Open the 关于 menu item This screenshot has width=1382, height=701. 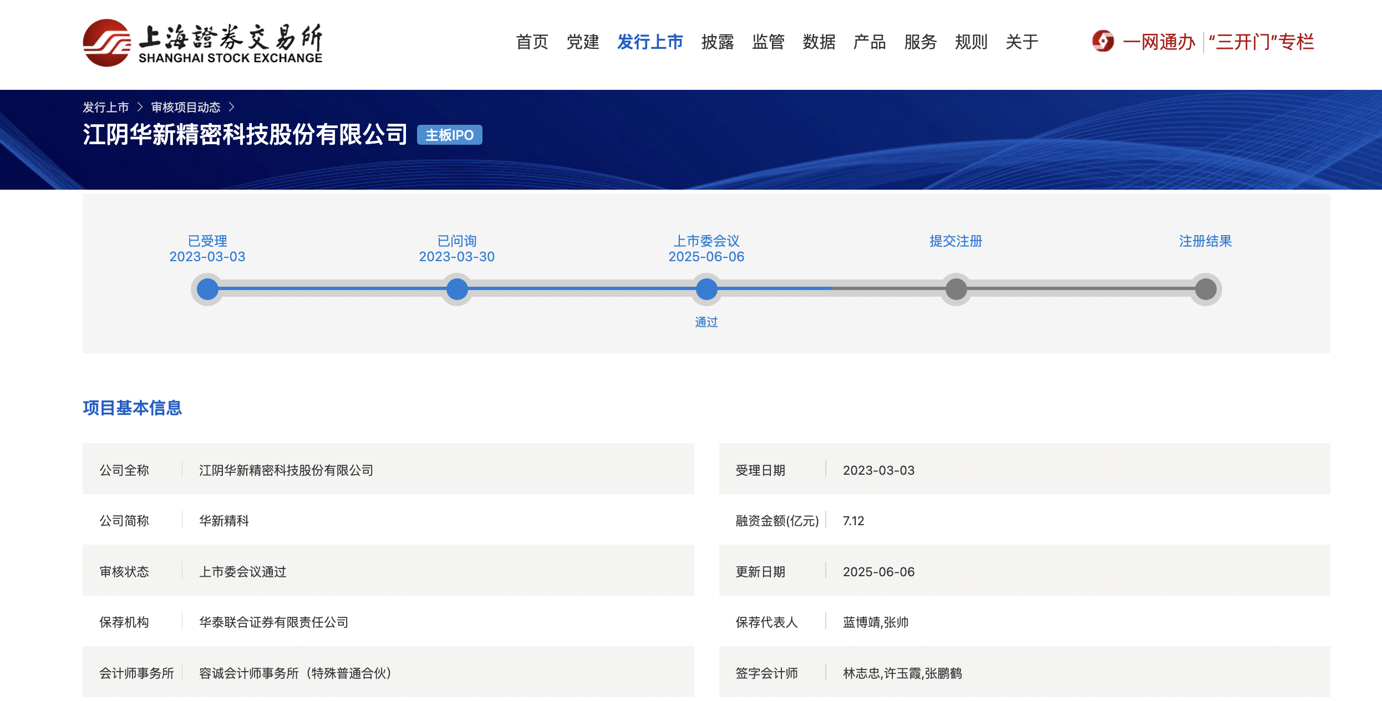pos(1022,42)
